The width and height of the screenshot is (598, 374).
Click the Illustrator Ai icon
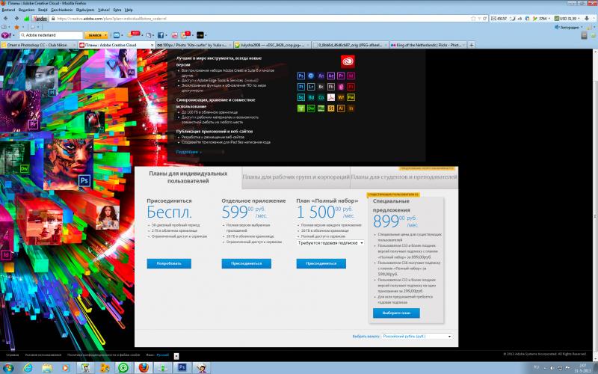341,108
